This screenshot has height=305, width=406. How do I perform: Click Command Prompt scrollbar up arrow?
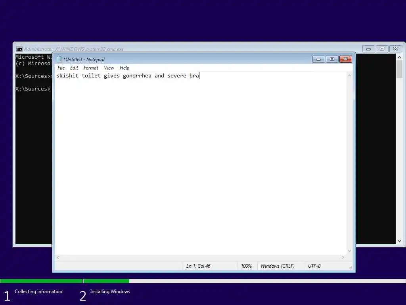(x=399, y=57)
